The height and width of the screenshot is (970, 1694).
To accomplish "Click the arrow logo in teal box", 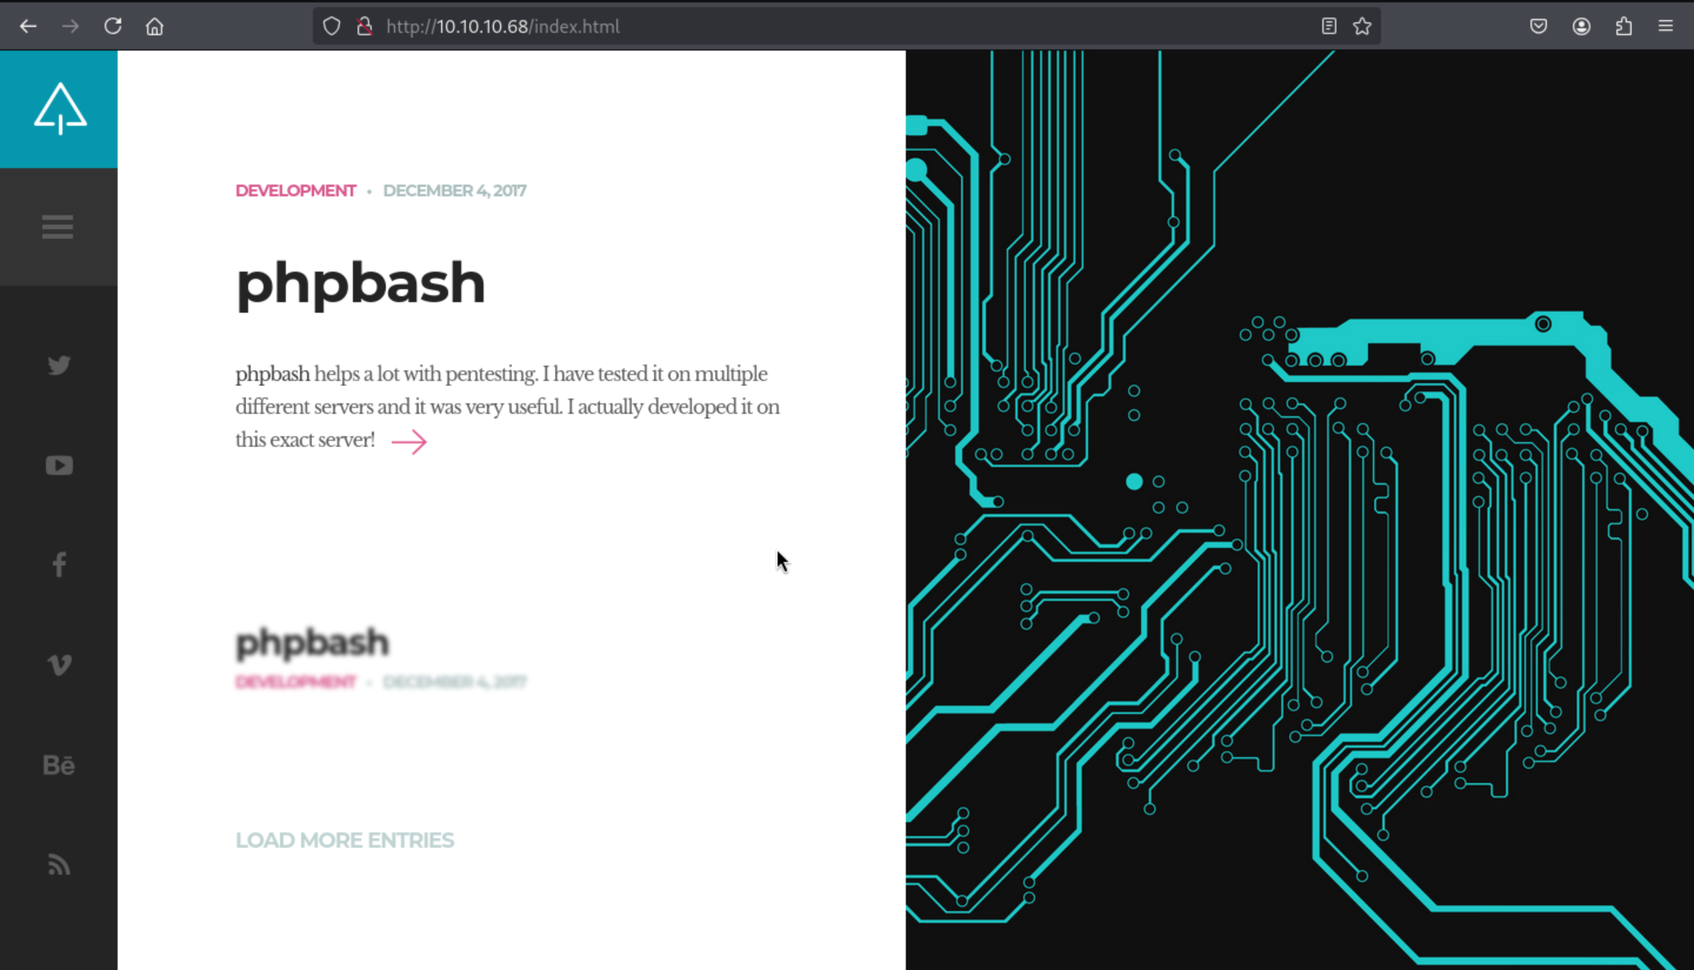I will pos(60,109).
